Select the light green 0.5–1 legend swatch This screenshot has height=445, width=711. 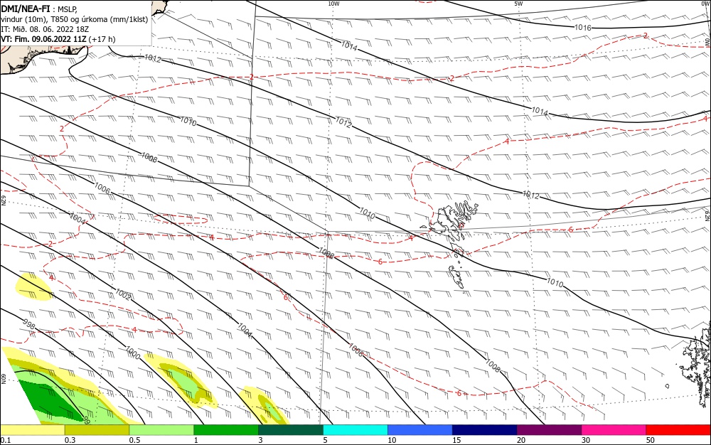point(161,430)
